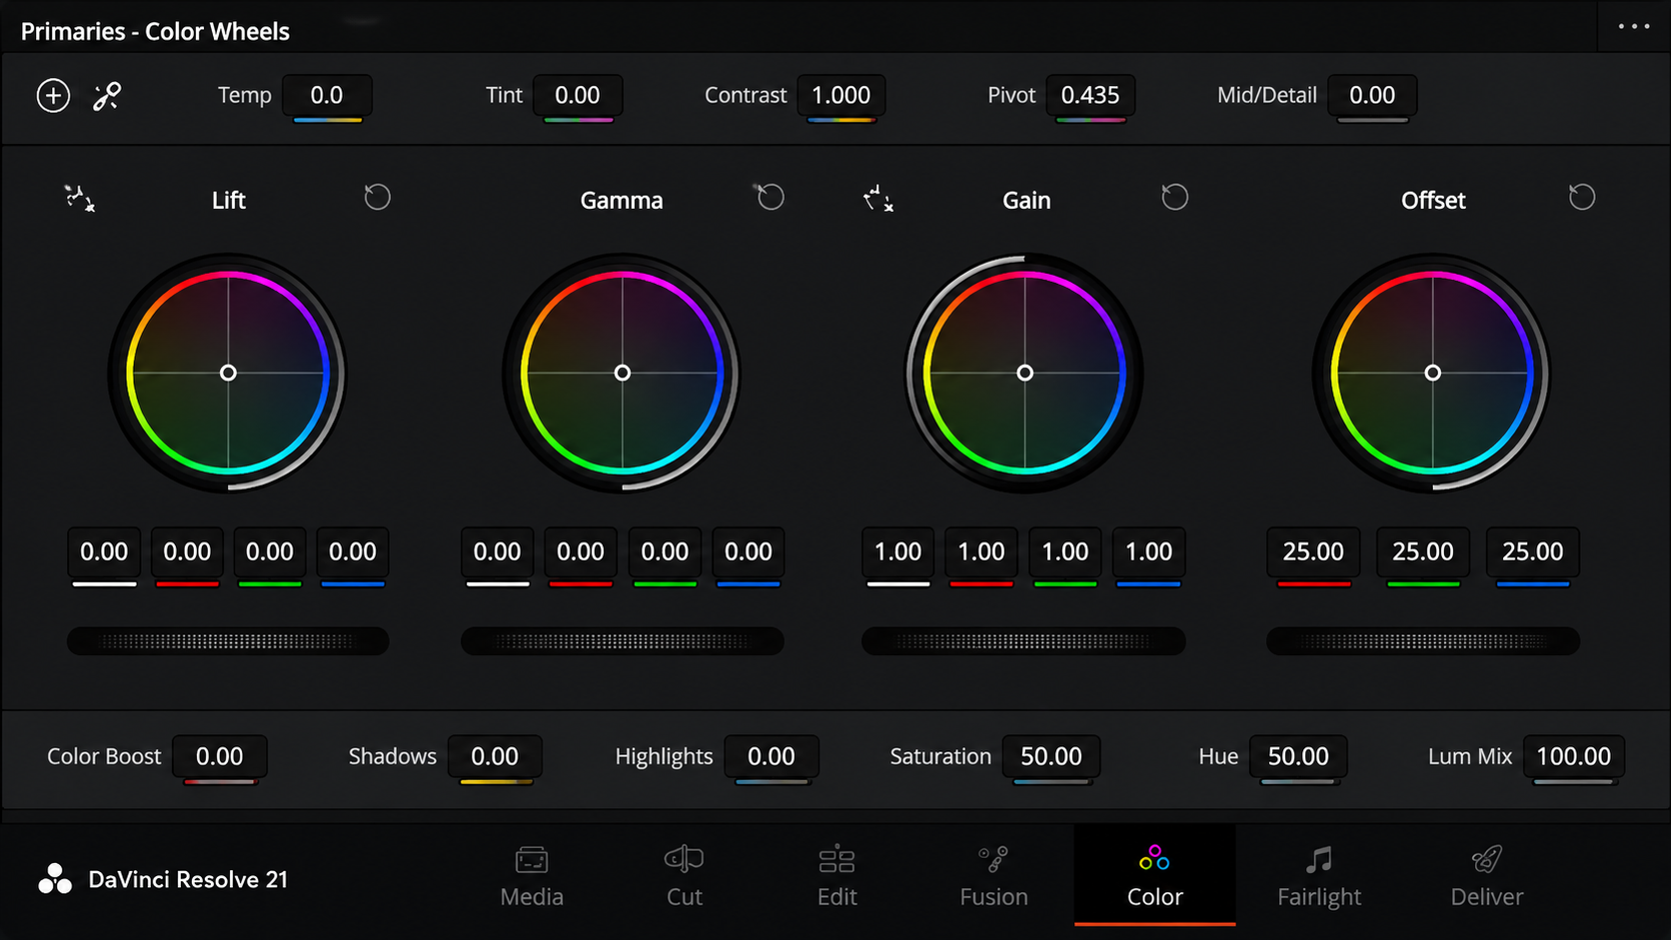This screenshot has height=940, width=1671.
Task: Select the white balance eyedropper tool
Action: 107,96
